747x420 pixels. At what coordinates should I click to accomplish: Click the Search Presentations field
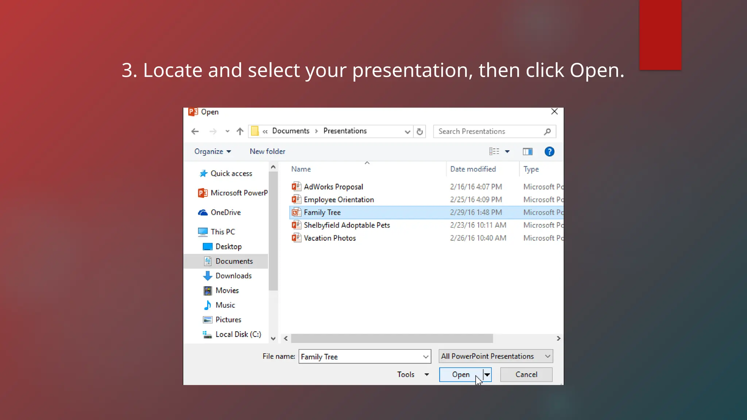coord(495,132)
